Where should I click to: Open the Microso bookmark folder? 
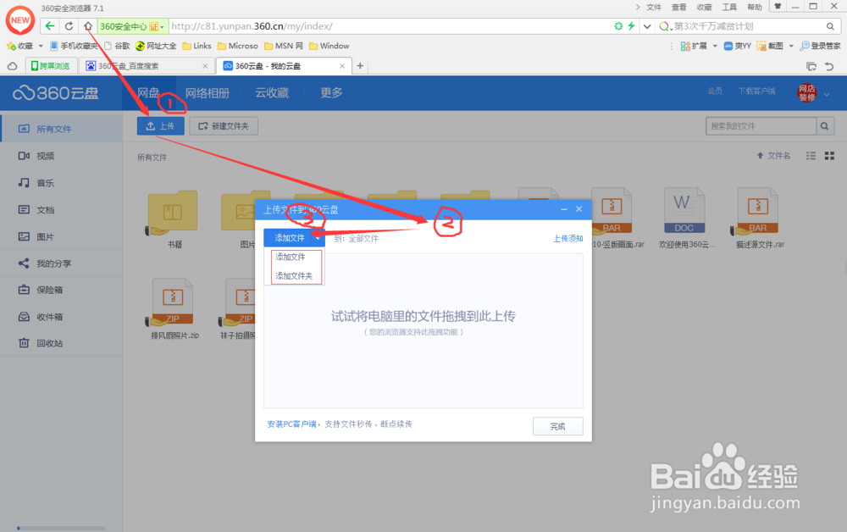(238, 46)
